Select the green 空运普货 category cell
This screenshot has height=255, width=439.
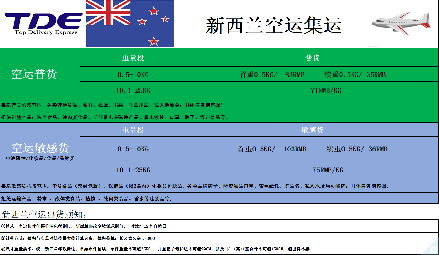(x=40, y=73)
